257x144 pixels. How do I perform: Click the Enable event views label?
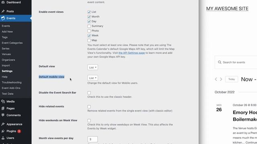[x=51, y=12]
